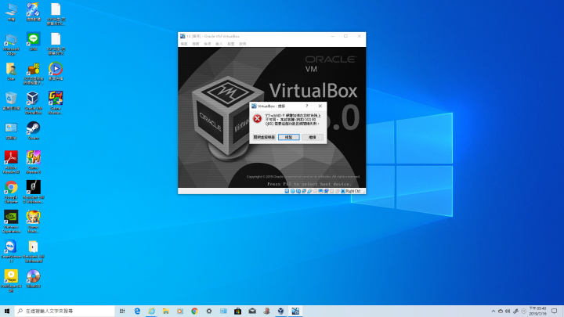Open the display indicator in VM status bar
The image size is (564, 317).
tap(321, 191)
